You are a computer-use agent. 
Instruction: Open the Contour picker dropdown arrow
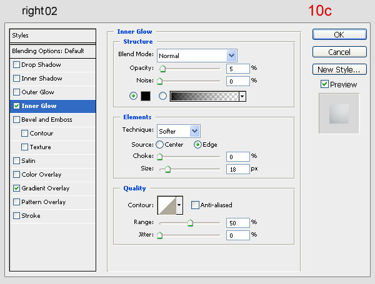tap(180, 205)
